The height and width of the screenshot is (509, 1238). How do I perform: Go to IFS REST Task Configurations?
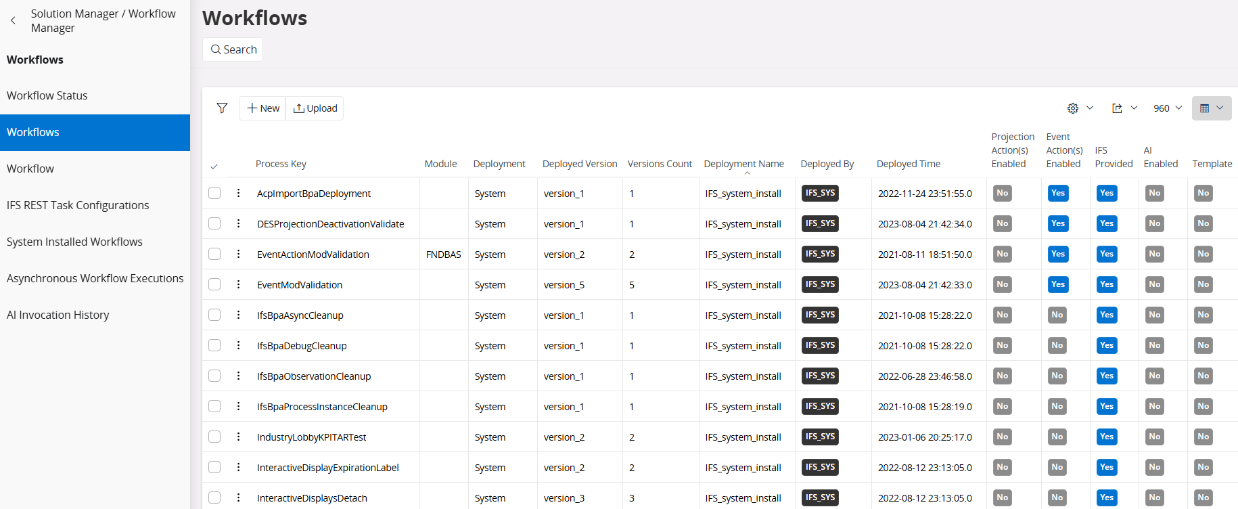pos(95,205)
